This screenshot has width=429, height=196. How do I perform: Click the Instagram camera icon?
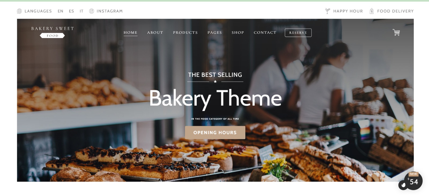coord(91,11)
